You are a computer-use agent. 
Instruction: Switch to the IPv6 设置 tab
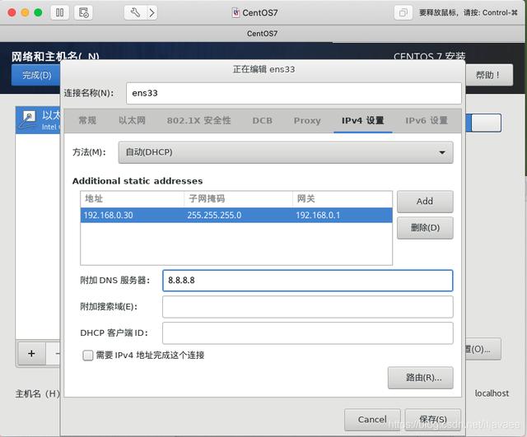pyautogui.click(x=427, y=121)
